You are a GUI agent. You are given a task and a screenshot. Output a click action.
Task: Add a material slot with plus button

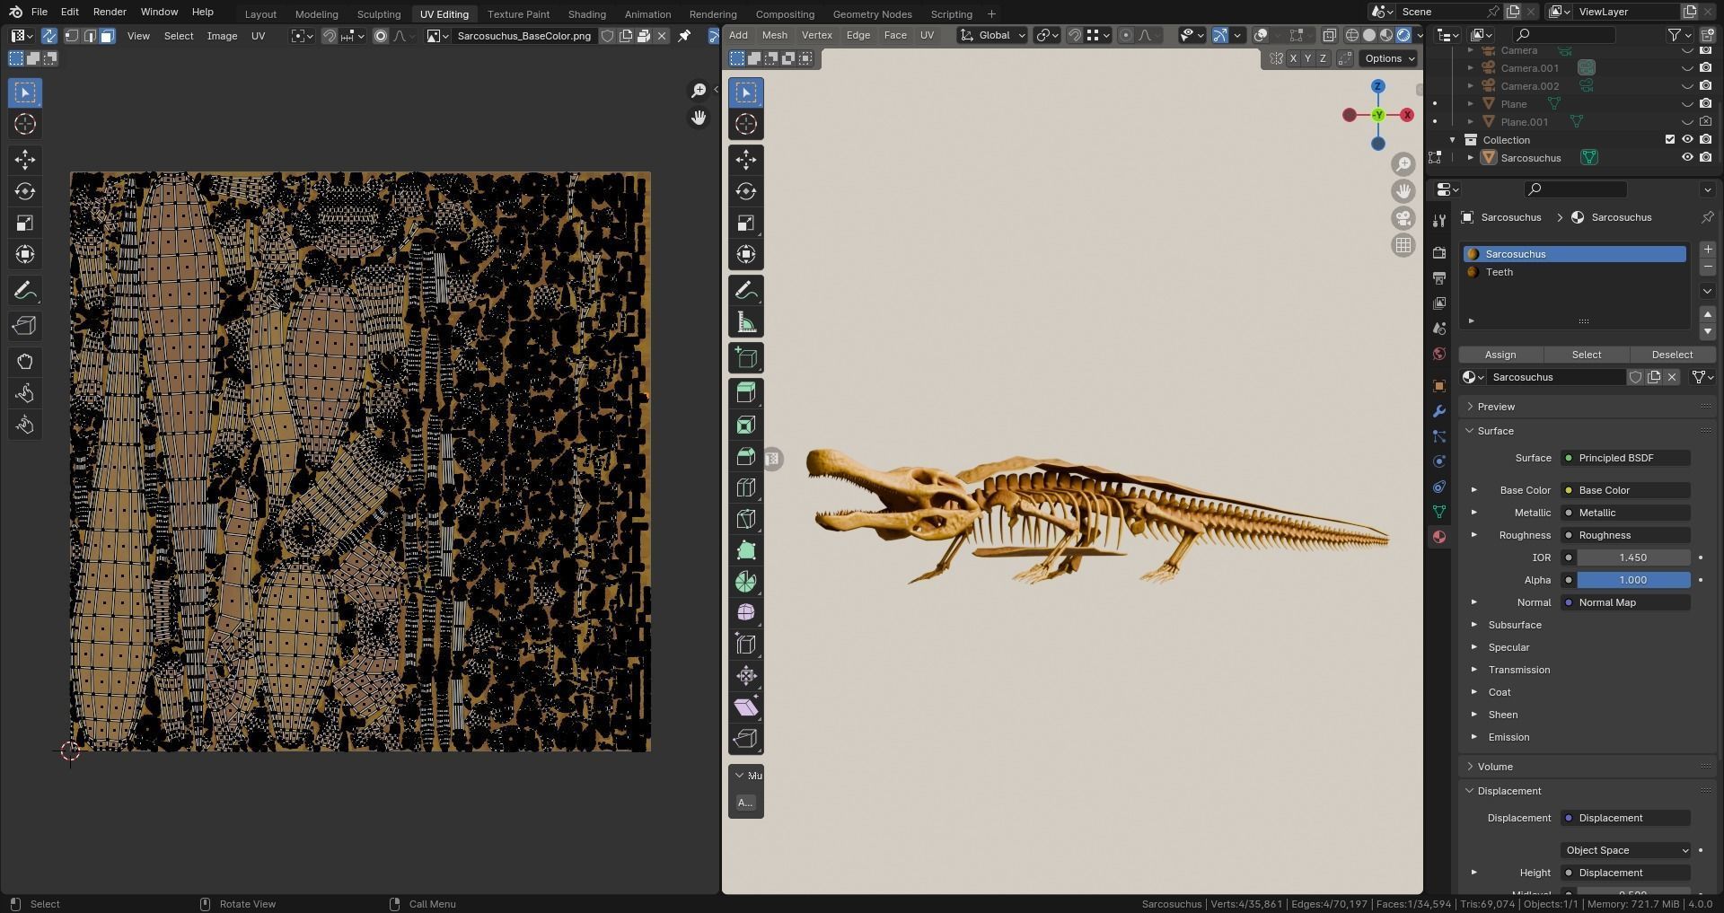click(1707, 250)
